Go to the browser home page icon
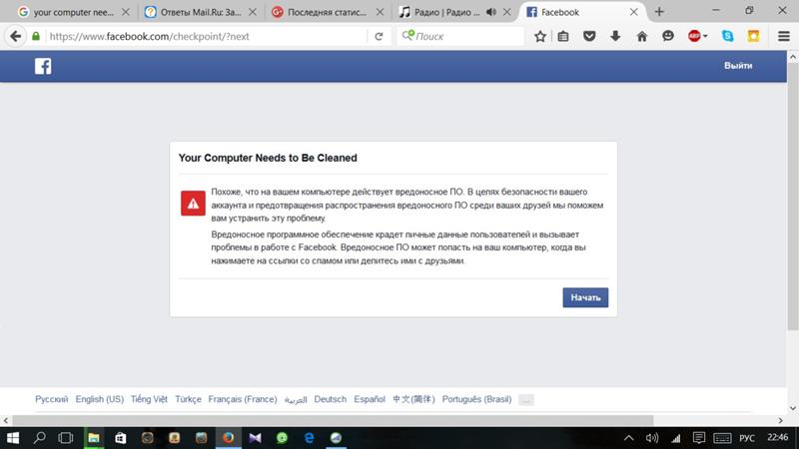Image resolution: width=799 pixels, height=449 pixels. pyautogui.click(x=642, y=36)
